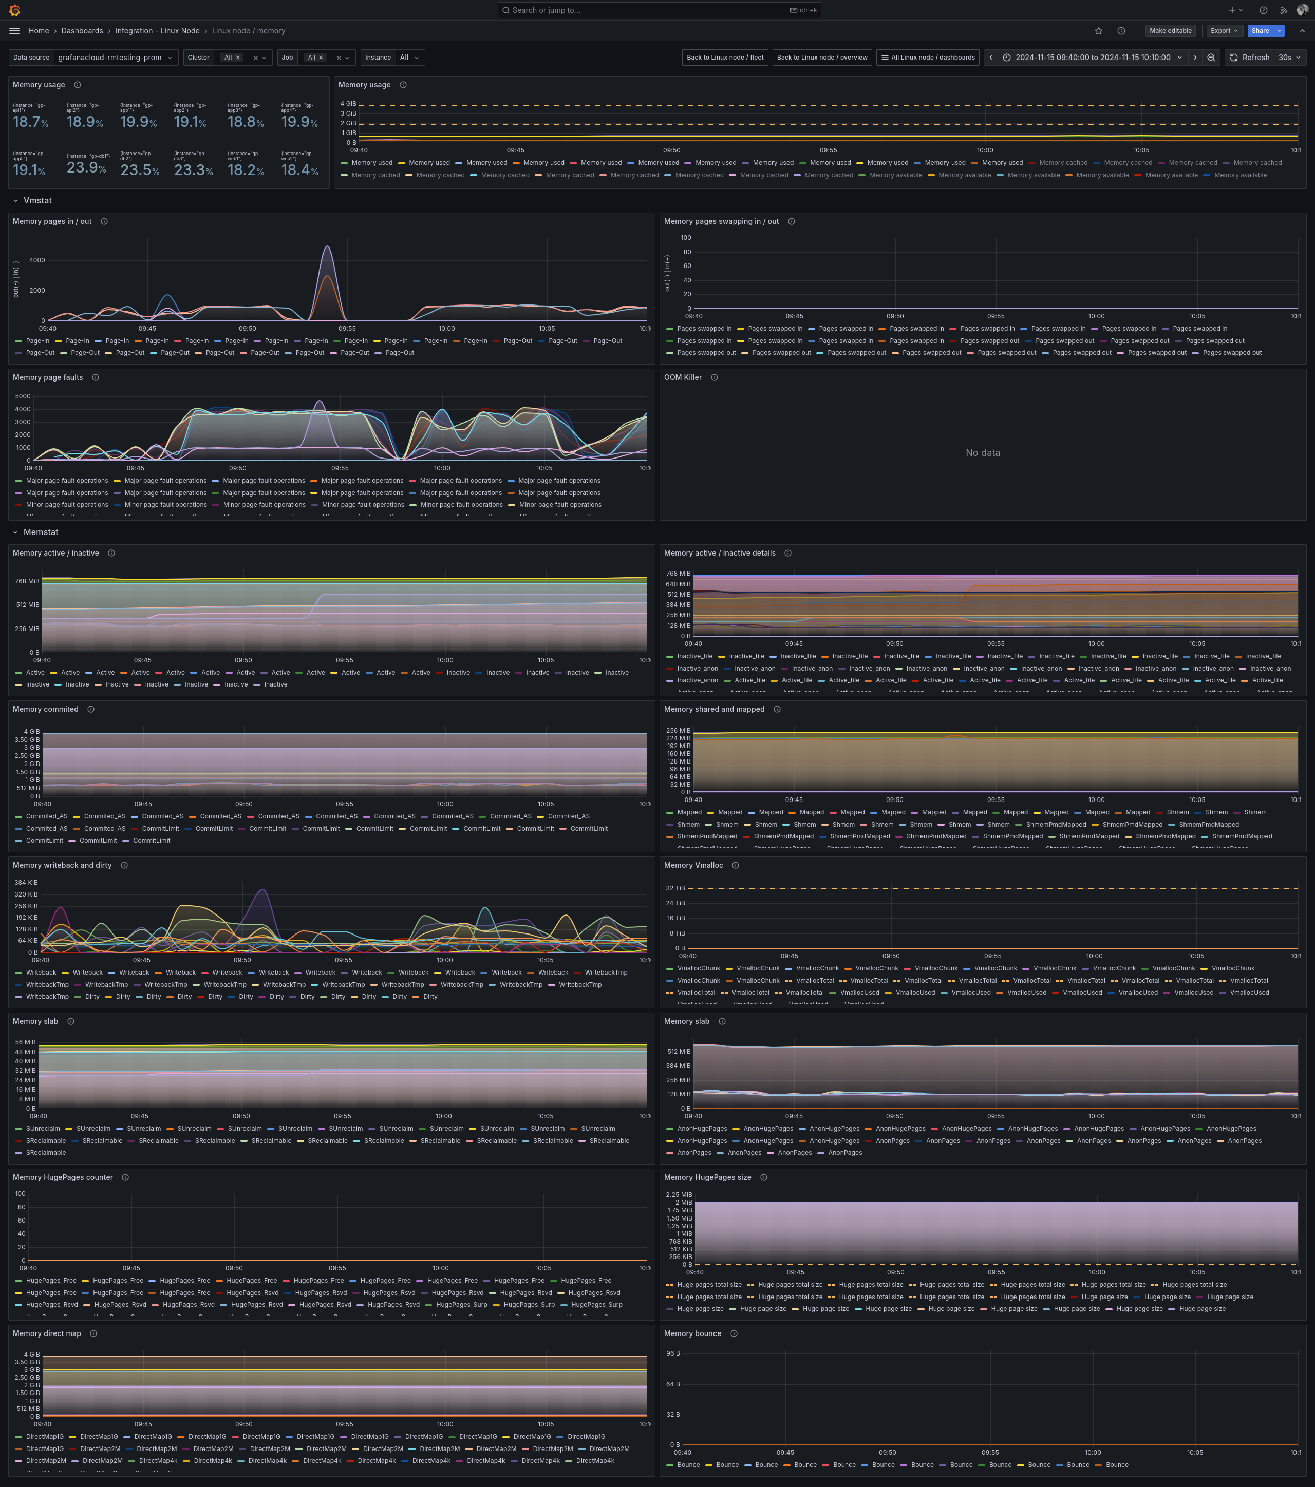
Task: Click the zoom-out time range magnifier icon
Action: (1211, 58)
